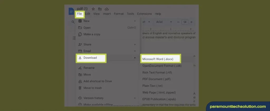Click the search magnifier icon in toolbar
Image resolution: width=270 pixels, height=111 pixels.
click(x=73, y=22)
